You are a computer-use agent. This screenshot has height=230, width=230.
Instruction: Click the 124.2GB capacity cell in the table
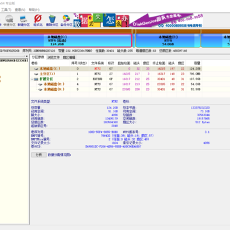195,68
